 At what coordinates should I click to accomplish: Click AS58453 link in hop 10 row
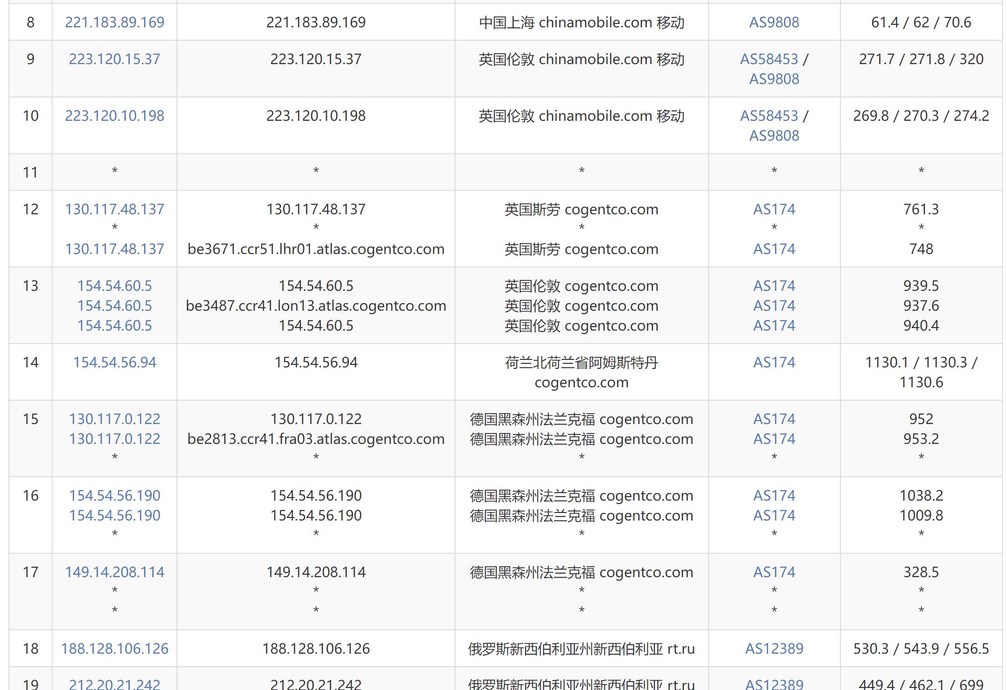[x=769, y=116]
